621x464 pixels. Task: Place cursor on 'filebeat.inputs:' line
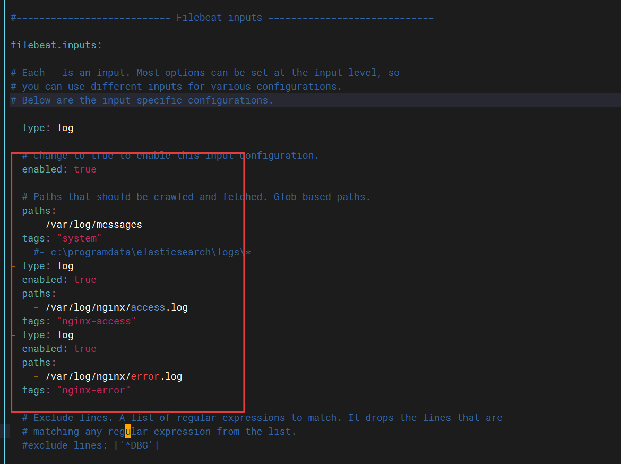(56, 45)
